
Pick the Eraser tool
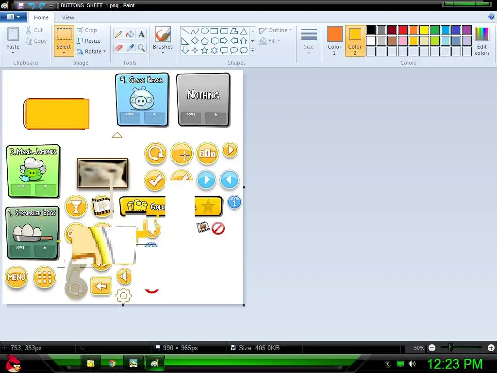pos(118,48)
